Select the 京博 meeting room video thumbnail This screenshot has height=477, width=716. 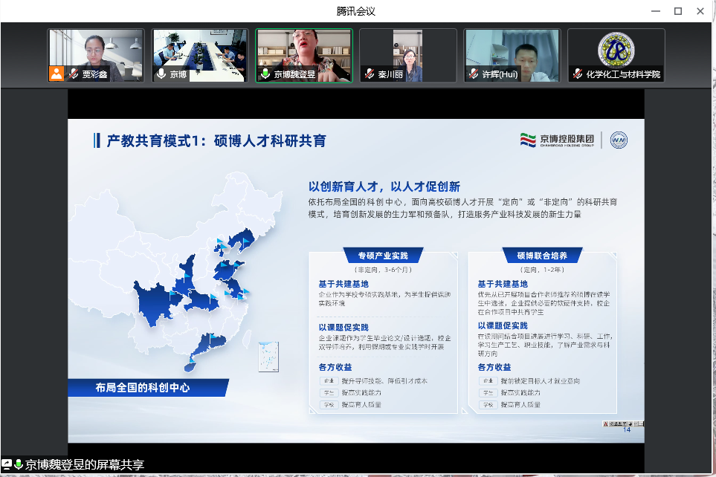click(200, 55)
